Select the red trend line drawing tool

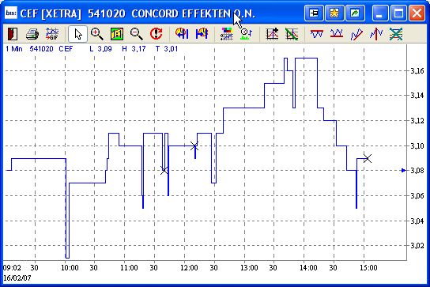356,35
